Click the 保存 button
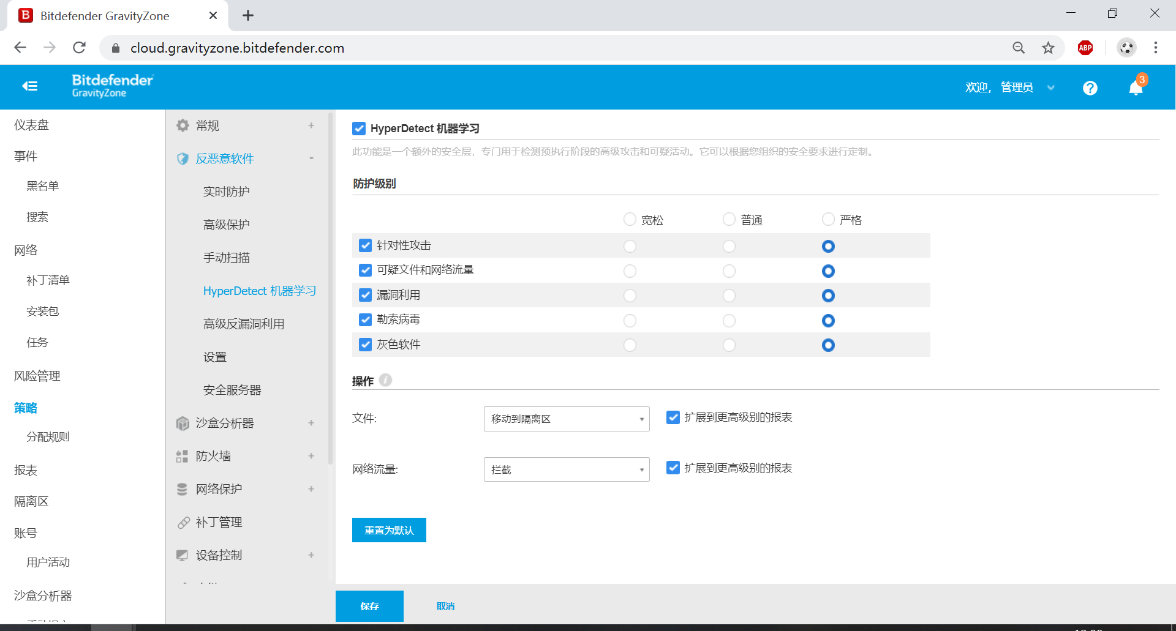 369,606
